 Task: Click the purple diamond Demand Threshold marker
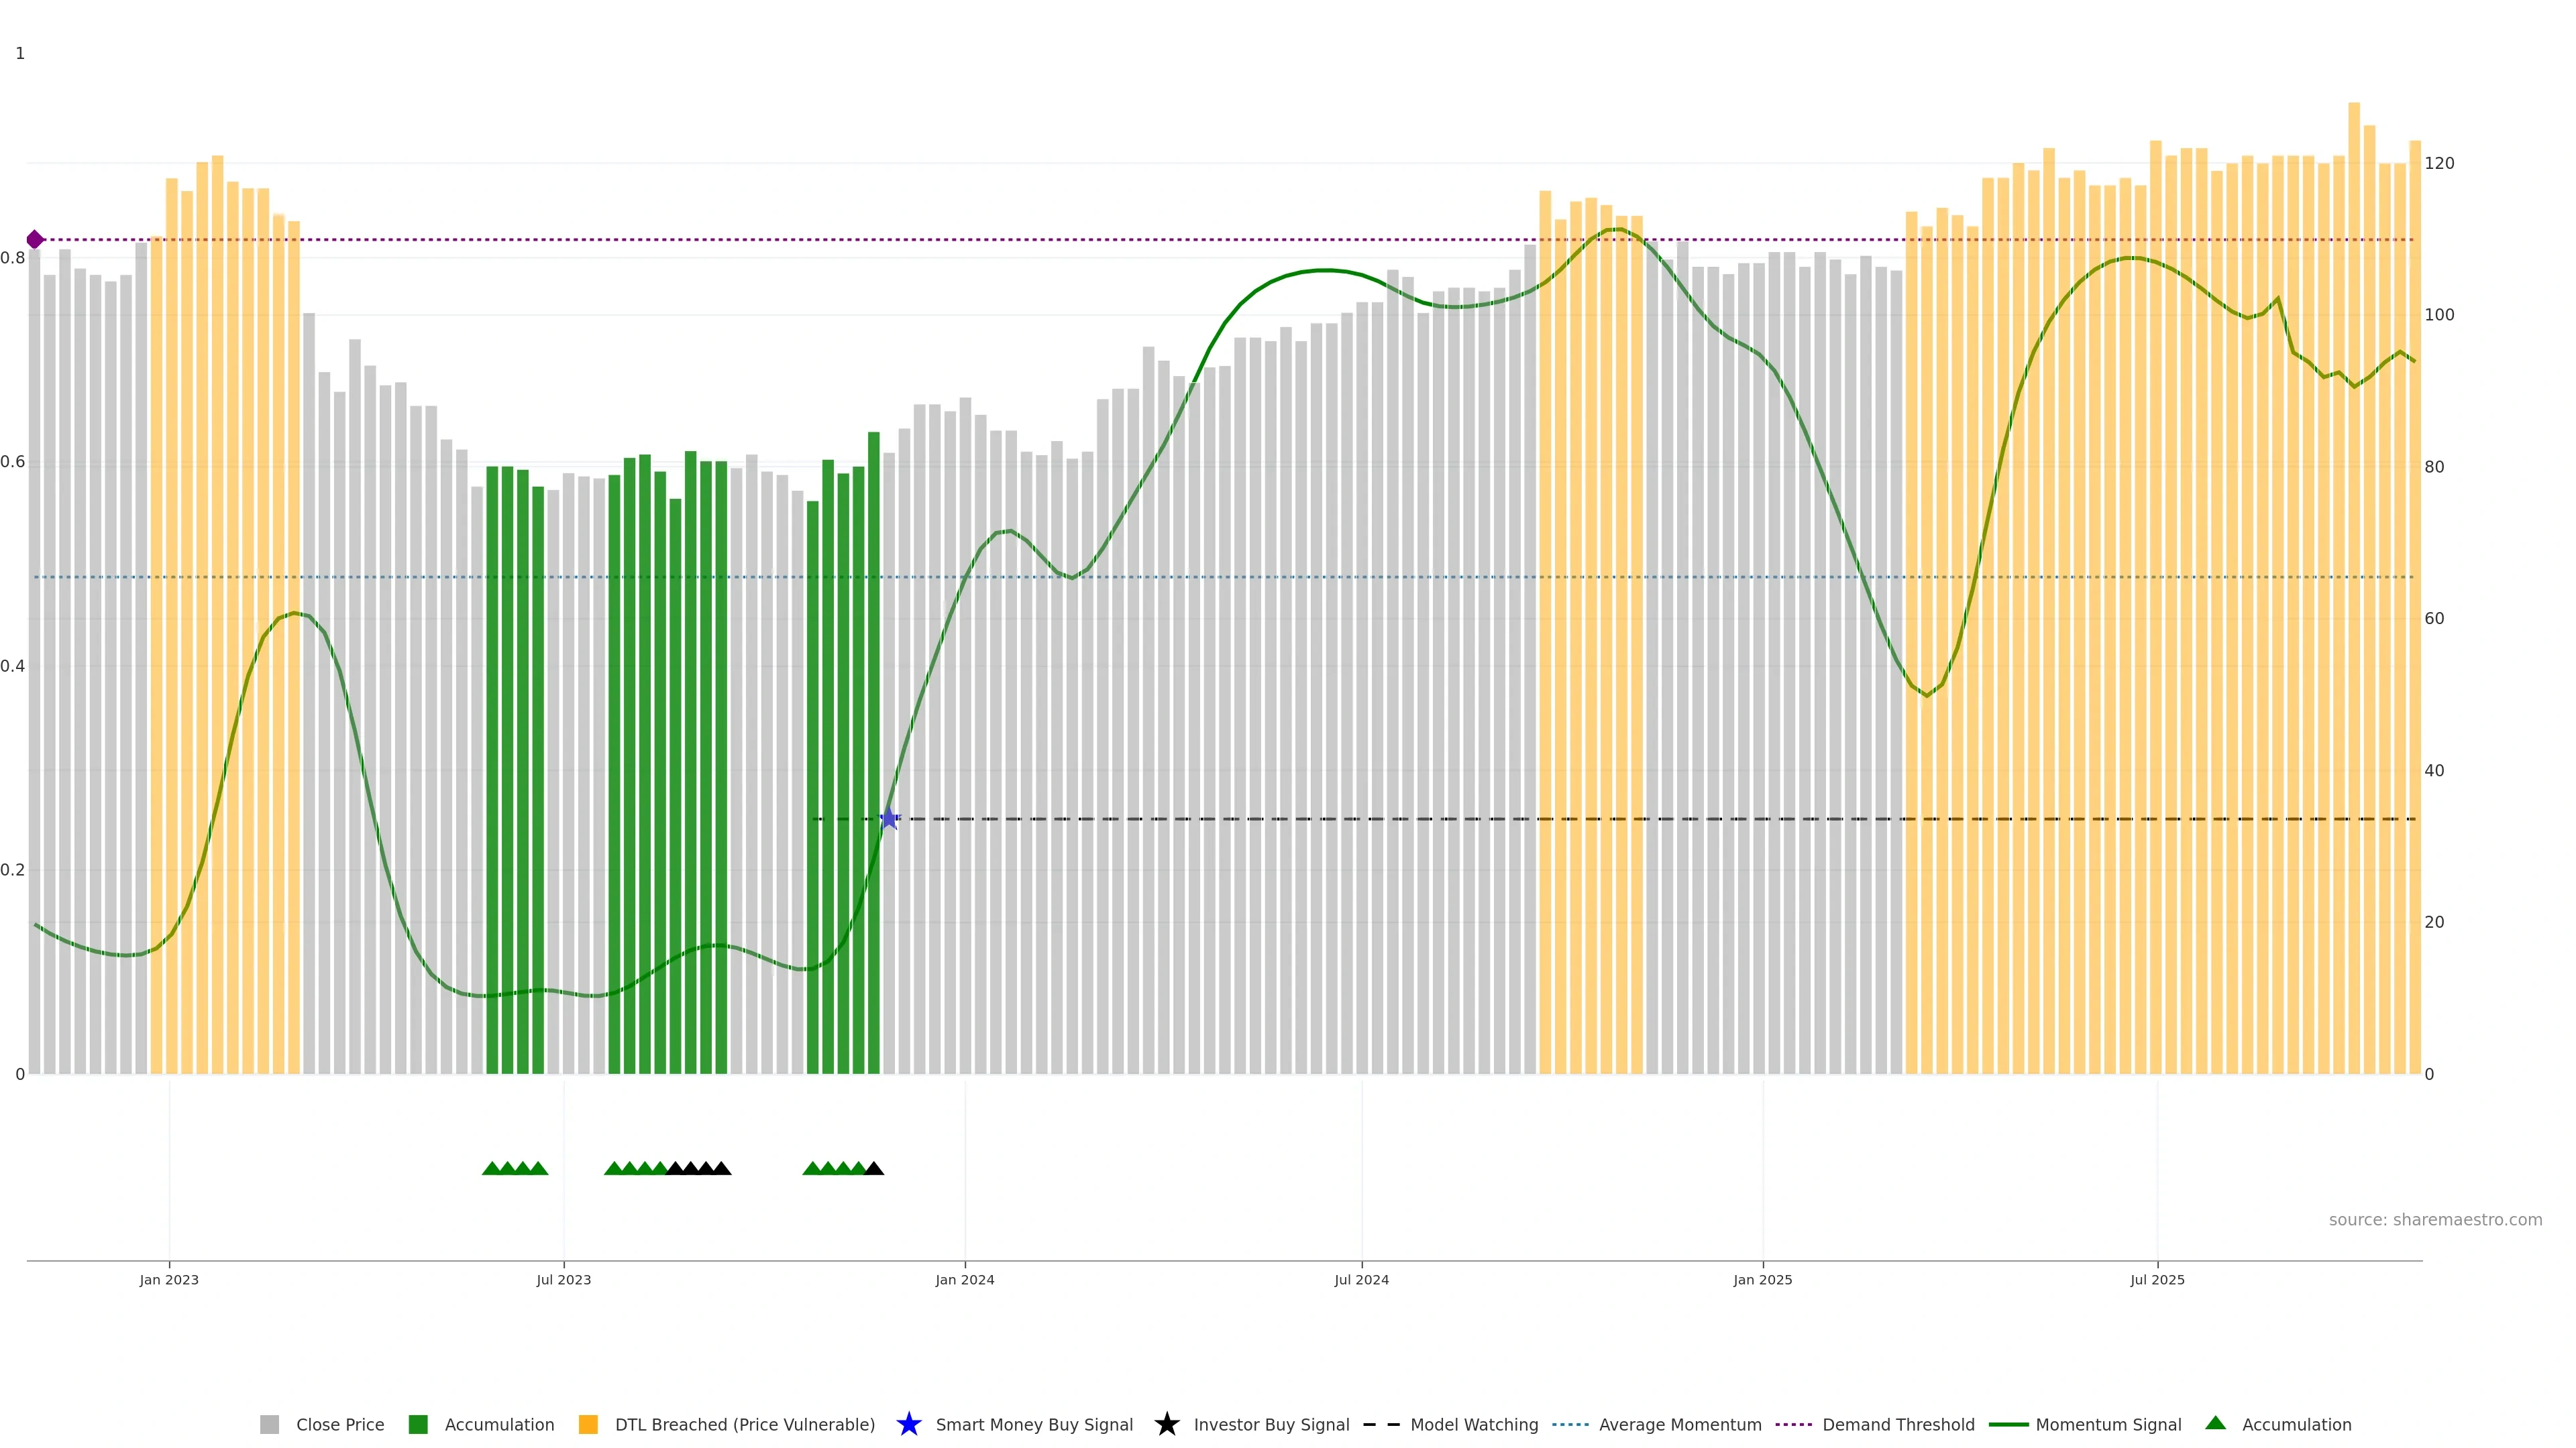click(35, 240)
